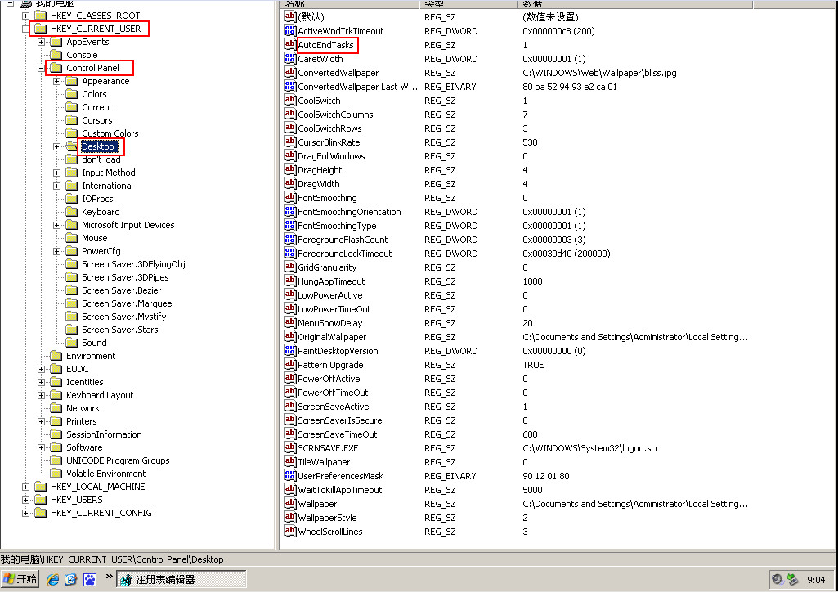
Task: Launch Internet Explorer from quick launch
Action: [x=53, y=579]
